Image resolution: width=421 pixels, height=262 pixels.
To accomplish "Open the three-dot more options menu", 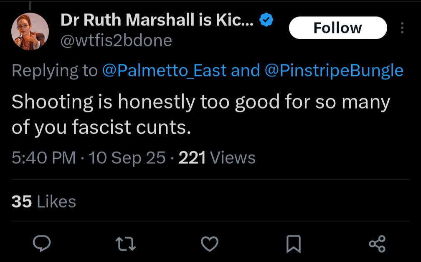I will (x=402, y=28).
